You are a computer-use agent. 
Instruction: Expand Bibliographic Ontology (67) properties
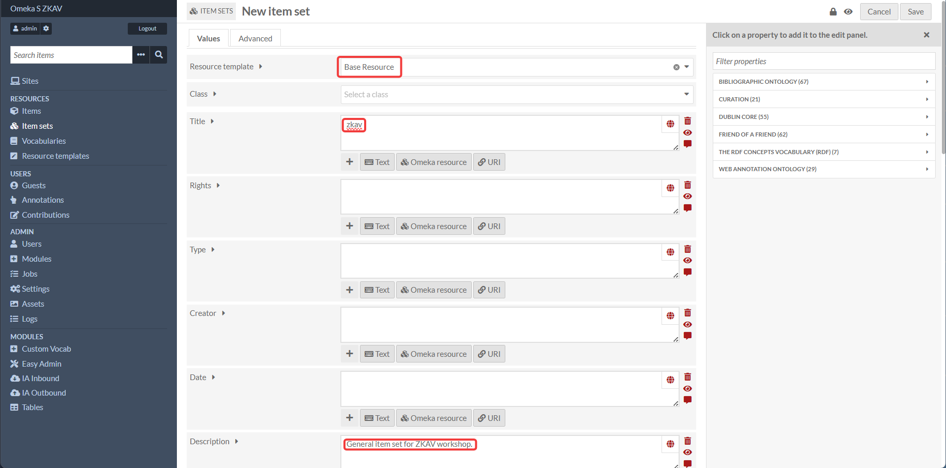pos(824,82)
